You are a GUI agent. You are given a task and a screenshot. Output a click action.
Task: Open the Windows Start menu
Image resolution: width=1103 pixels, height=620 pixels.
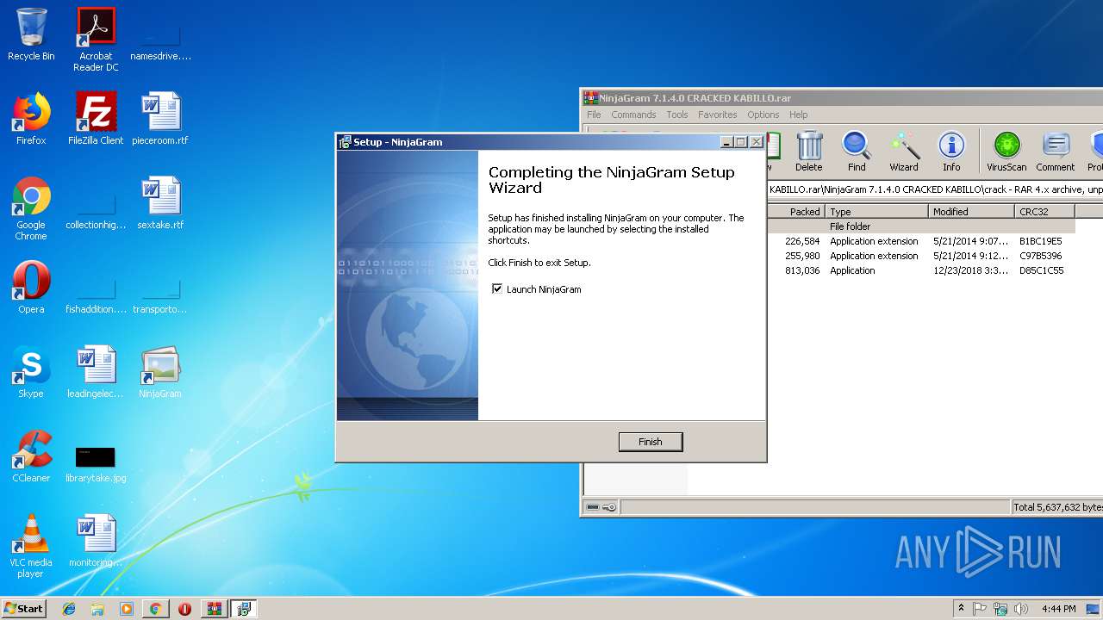[23, 608]
